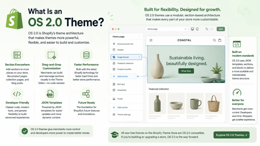This screenshot has width=260, height=146.
Task: Click the redo arrow in editor toolbar
Action: 212,29
